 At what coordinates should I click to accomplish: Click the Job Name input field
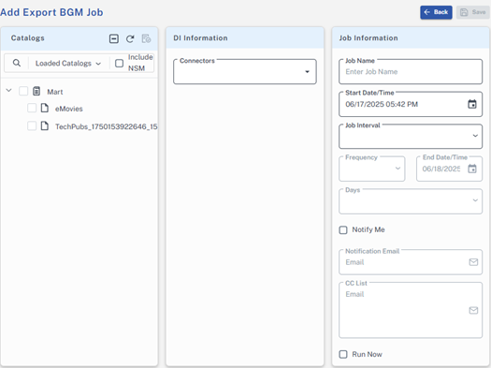(411, 72)
